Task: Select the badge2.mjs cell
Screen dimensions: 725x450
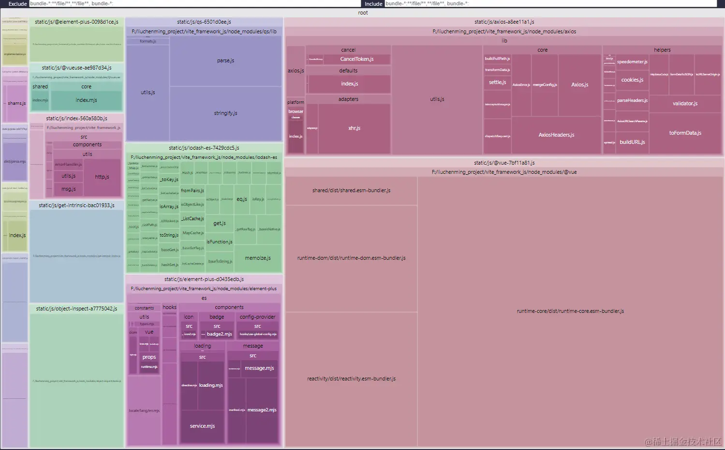Action: (220, 334)
